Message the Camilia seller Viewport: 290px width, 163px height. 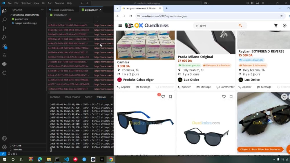point(143,87)
